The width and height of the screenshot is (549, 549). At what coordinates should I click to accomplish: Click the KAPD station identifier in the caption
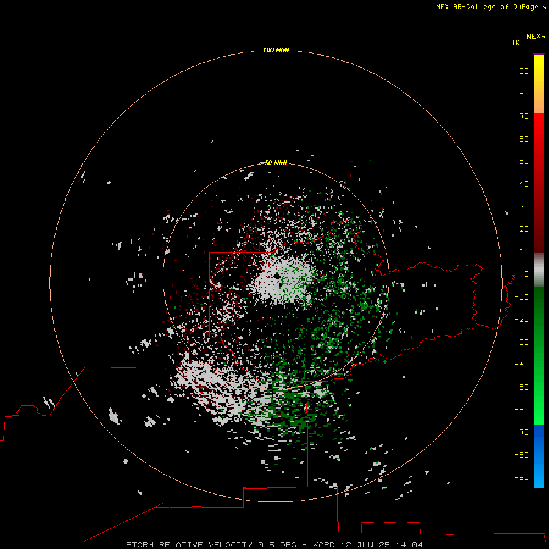[325, 545]
